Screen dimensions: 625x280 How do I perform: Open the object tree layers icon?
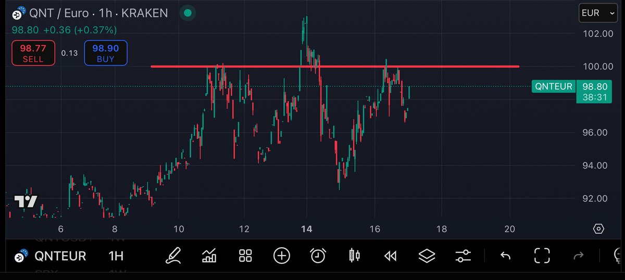(x=427, y=256)
